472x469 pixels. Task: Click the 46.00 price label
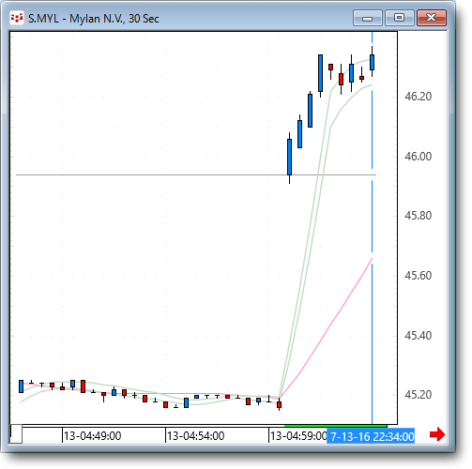[419, 156]
